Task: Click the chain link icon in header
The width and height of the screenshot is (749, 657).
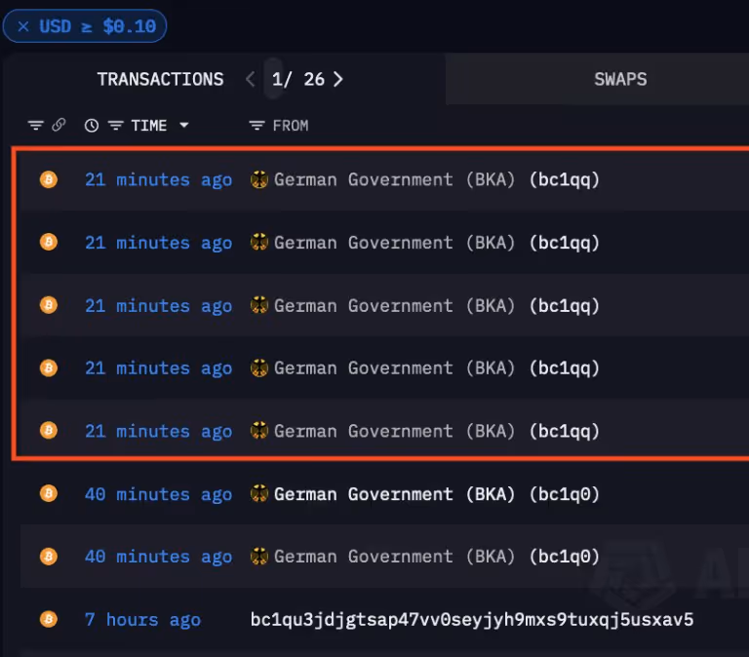Action: pyautogui.click(x=59, y=125)
